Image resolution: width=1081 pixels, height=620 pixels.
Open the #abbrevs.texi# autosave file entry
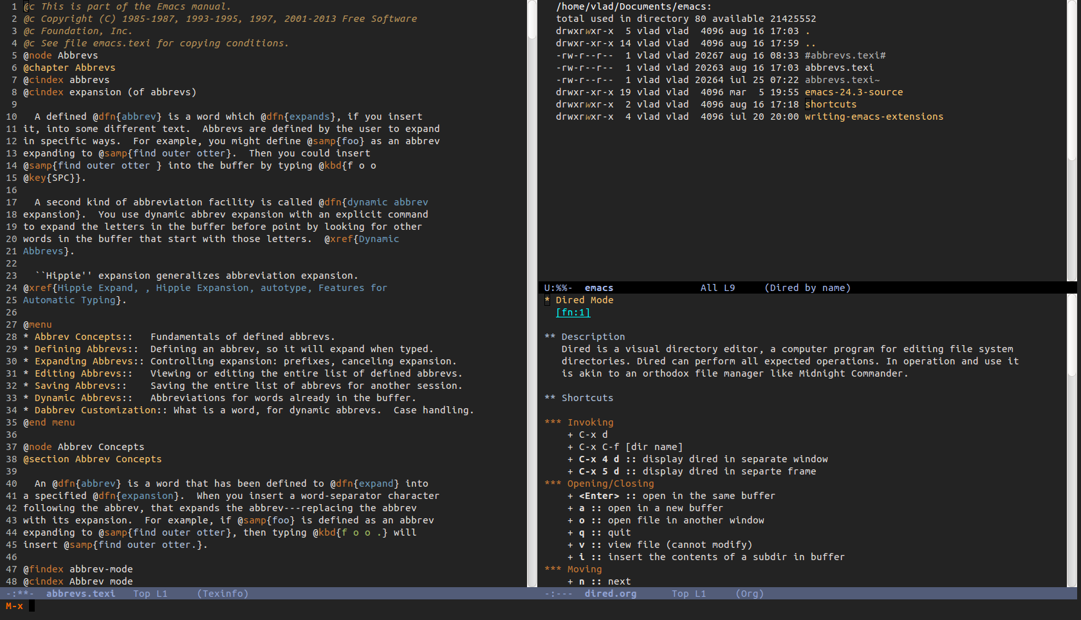[845, 55]
